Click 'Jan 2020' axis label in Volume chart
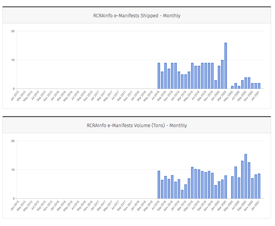The image size is (275, 226). 215,206
